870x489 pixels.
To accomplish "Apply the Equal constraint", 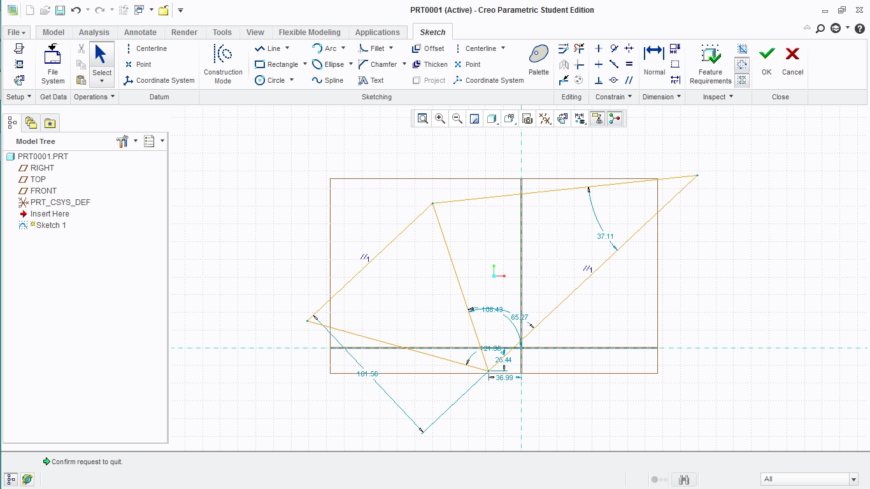I will click(629, 64).
